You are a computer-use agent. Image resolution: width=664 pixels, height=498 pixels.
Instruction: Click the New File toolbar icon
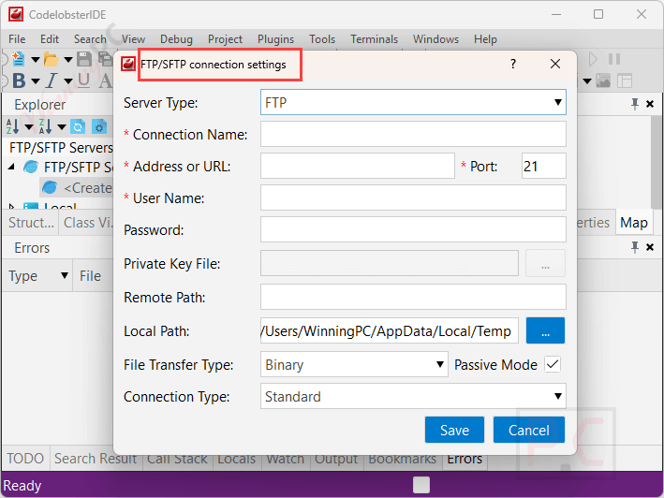18,59
